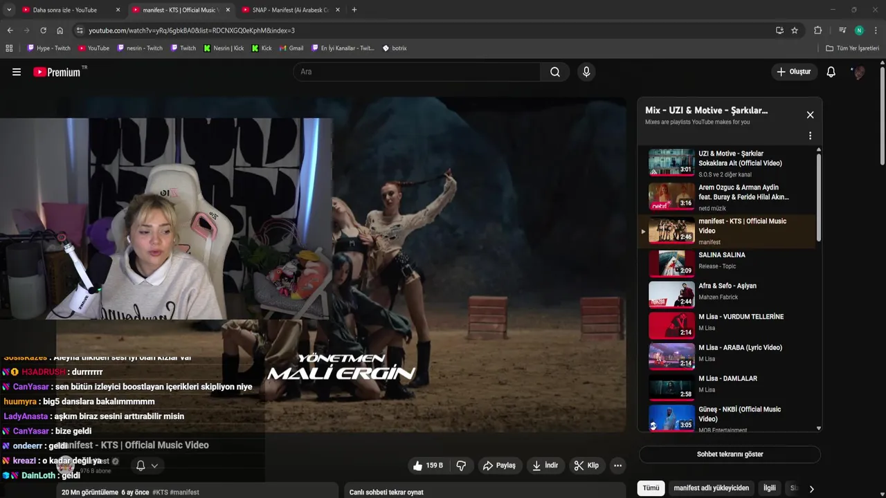Open the botrix bookmark
Viewport: 886px width, 498px height.
(395, 48)
